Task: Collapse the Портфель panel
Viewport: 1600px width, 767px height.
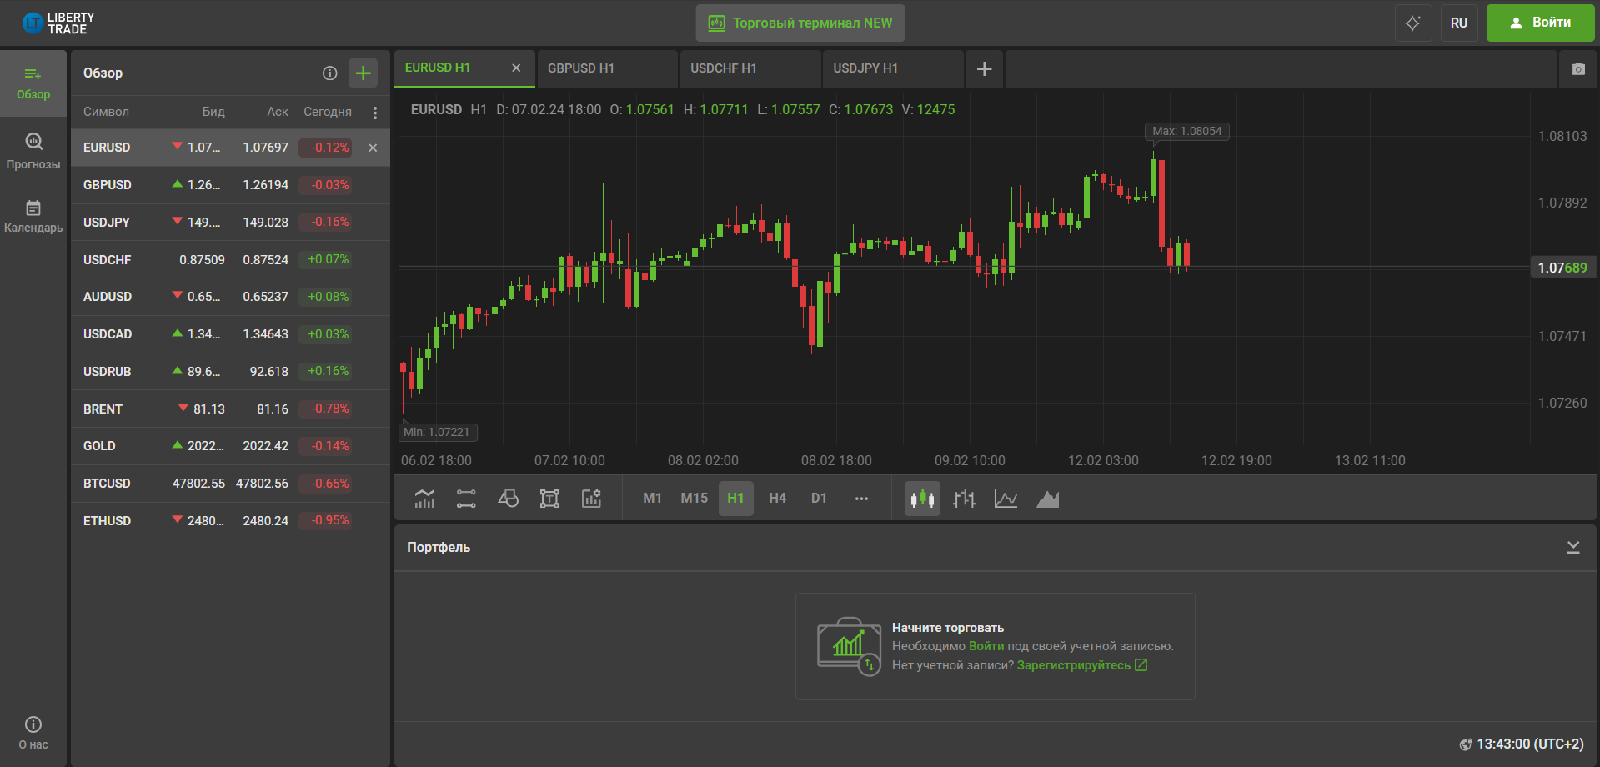Action: tap(1572, 547)
